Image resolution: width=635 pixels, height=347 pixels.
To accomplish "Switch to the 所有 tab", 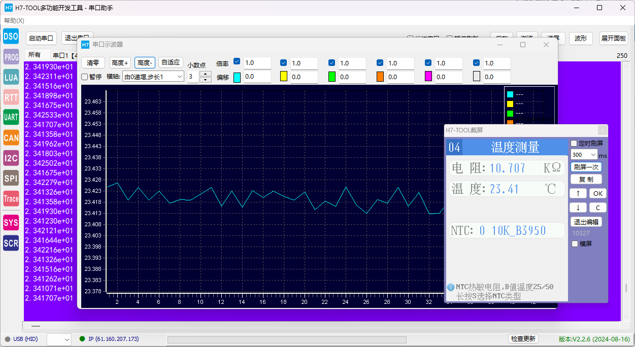I will pos(35,55).
